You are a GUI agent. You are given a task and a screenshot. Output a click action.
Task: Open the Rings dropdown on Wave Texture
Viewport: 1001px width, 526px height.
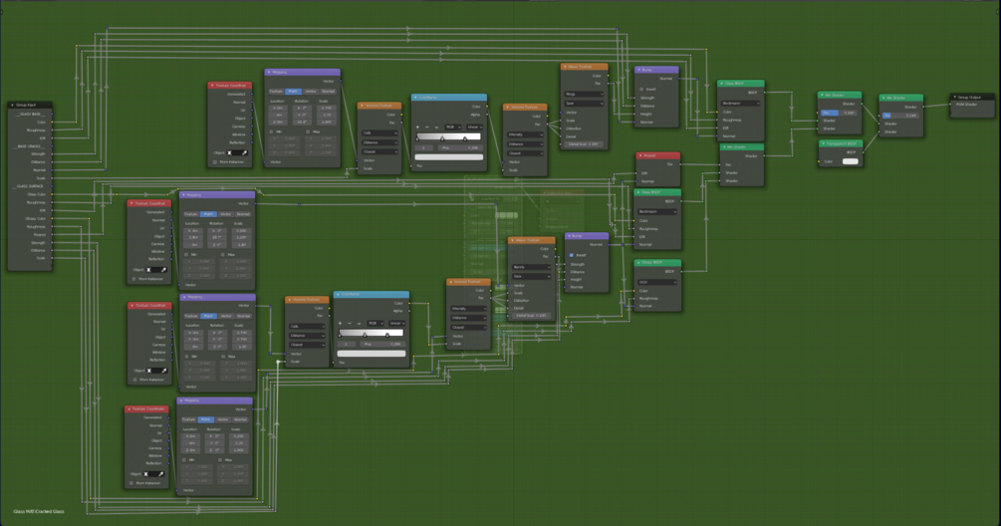[x=584, y=94]
